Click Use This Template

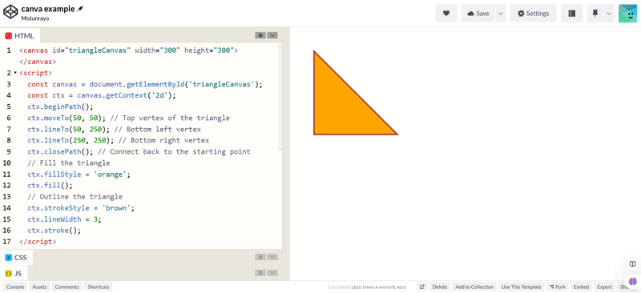[x=522, y=287]
